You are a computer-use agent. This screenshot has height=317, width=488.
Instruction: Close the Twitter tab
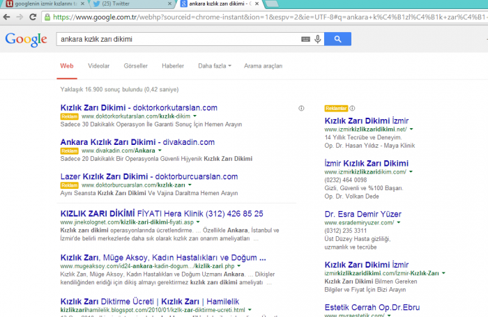[169, 3]
